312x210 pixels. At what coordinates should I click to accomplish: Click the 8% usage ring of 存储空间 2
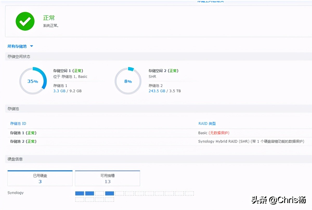[128, 81]
